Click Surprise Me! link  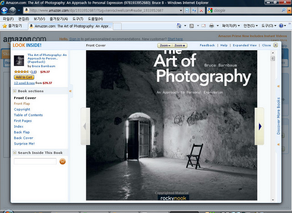point(24,144)
